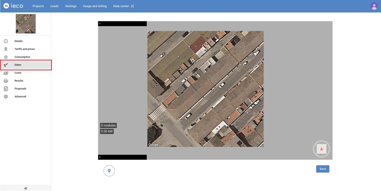The height and width of the screenshot is (191, 381).
Task: Click the project aerial thumbnail
Action: tap(26, 24)
